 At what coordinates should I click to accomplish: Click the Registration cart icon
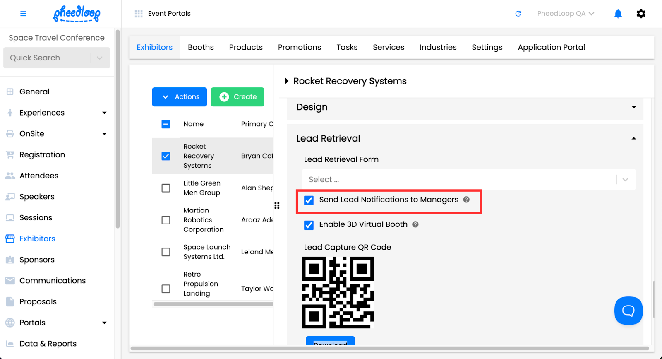[x=10, y=154]
